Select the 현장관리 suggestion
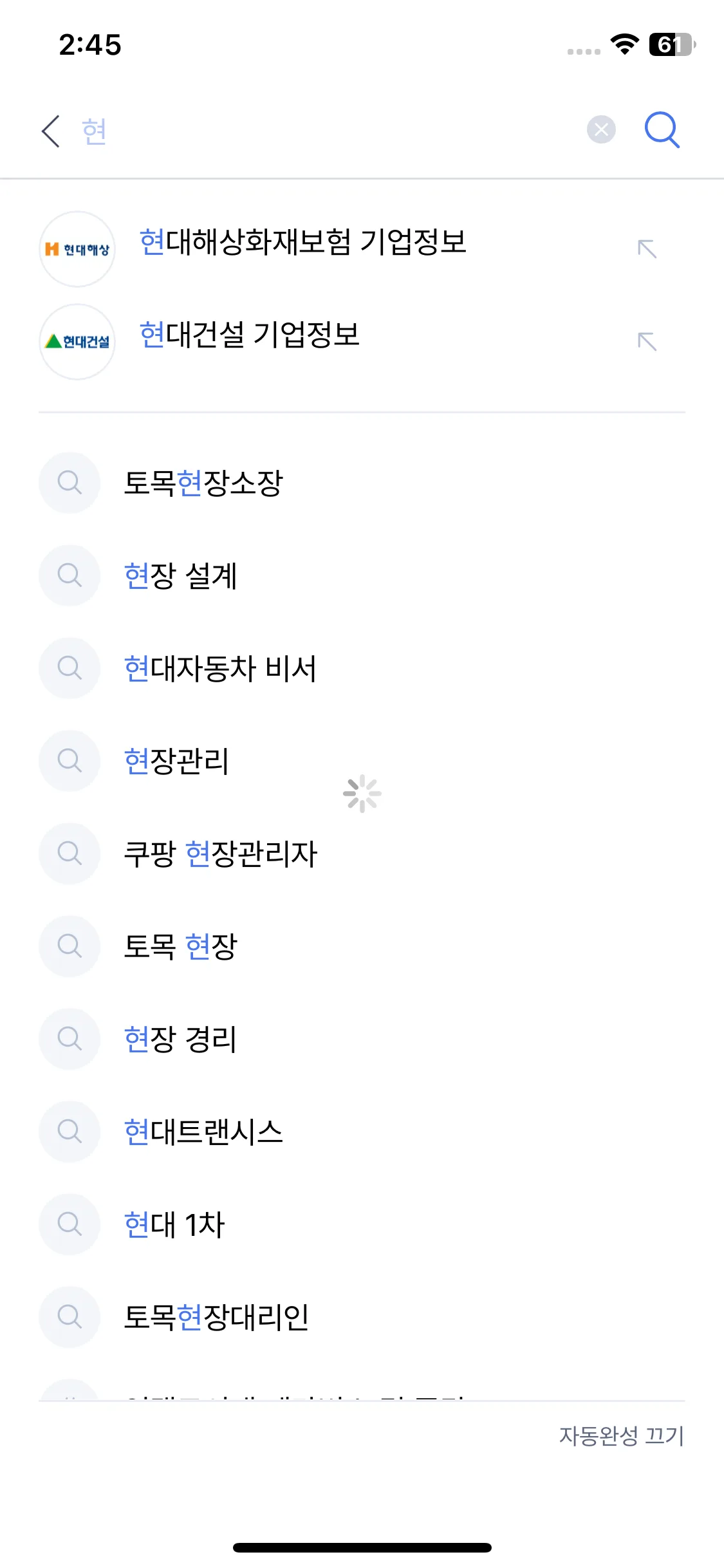This screenshot has height=1568, width=724. click(x=176, y=761)
